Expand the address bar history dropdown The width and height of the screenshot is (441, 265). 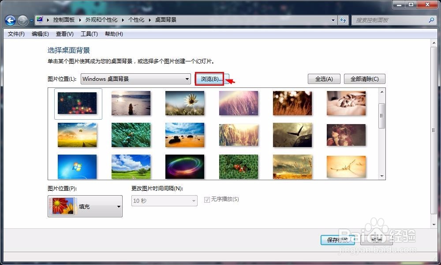point(334,20)
